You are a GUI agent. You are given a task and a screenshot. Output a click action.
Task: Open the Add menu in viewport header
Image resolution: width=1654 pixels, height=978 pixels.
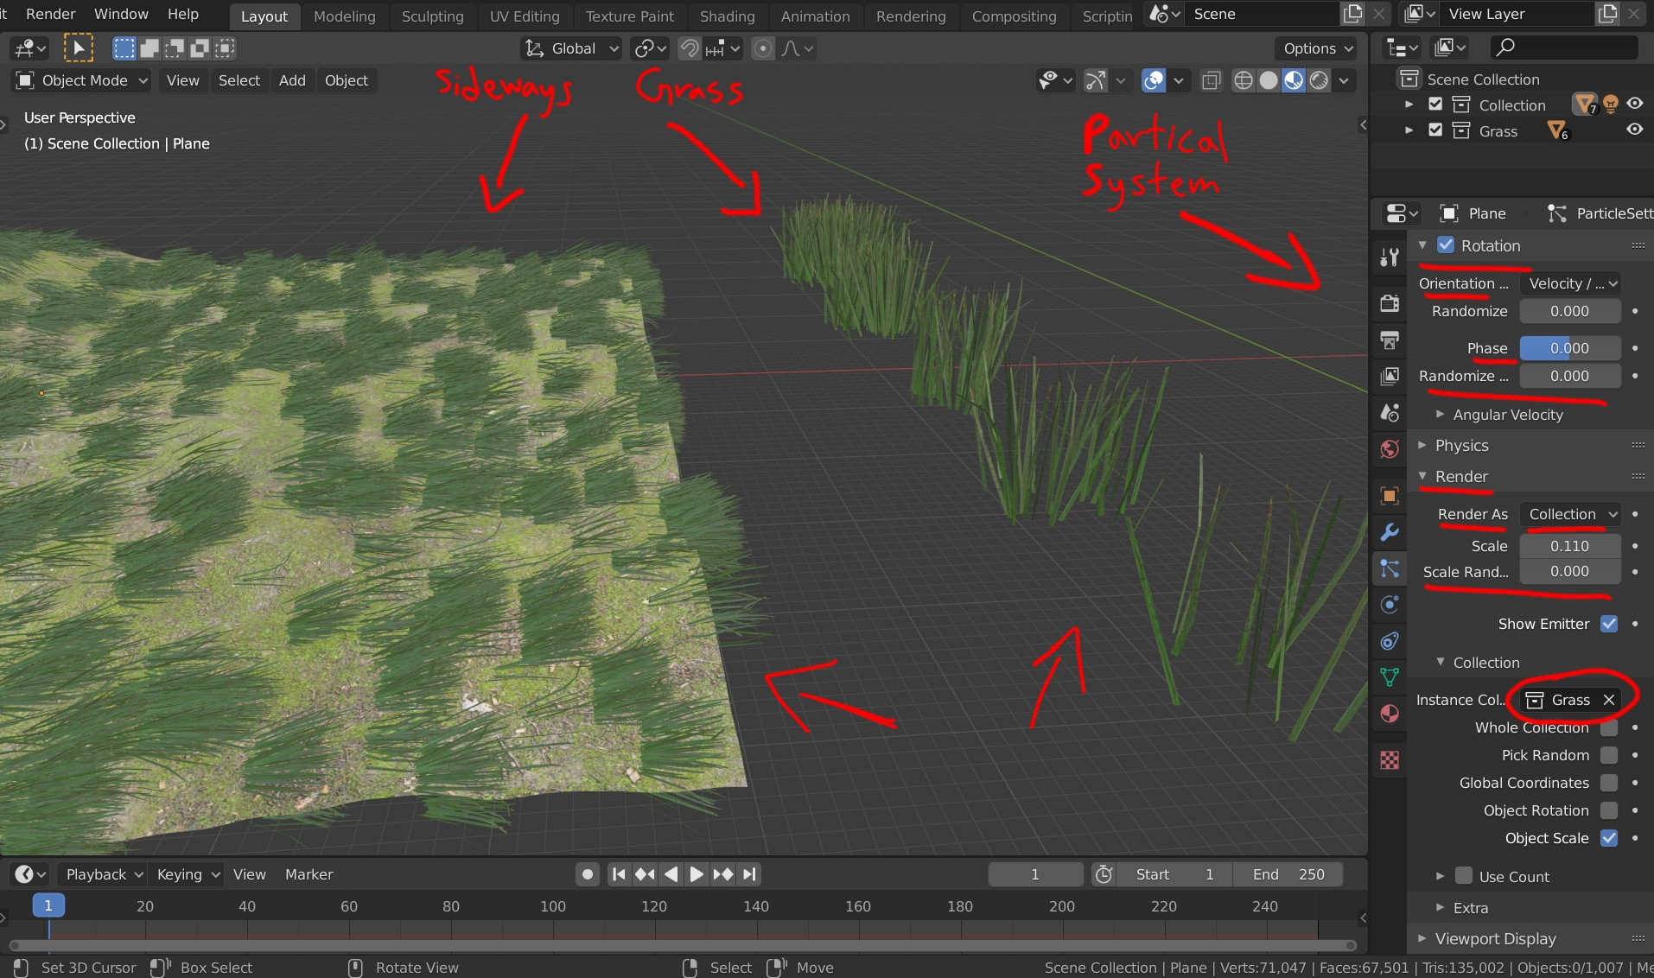point(292,80)
